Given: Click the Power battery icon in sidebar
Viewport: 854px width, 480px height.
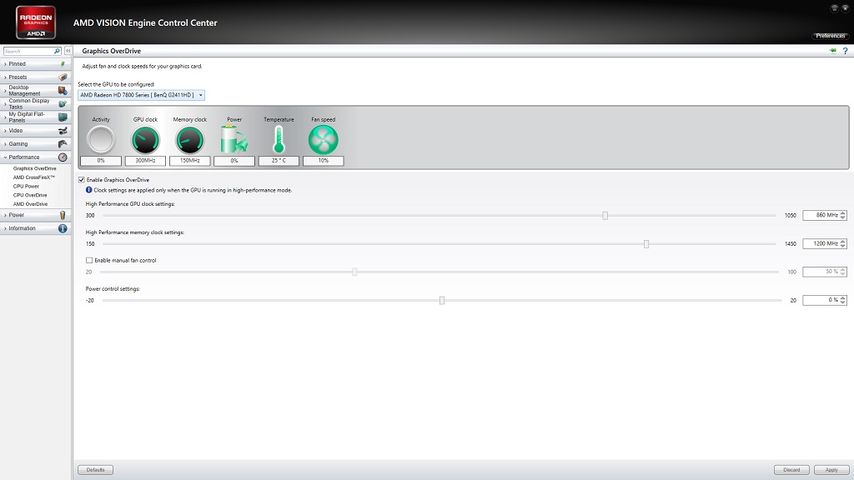Looking at the screenshot, I should pos(63,215).
